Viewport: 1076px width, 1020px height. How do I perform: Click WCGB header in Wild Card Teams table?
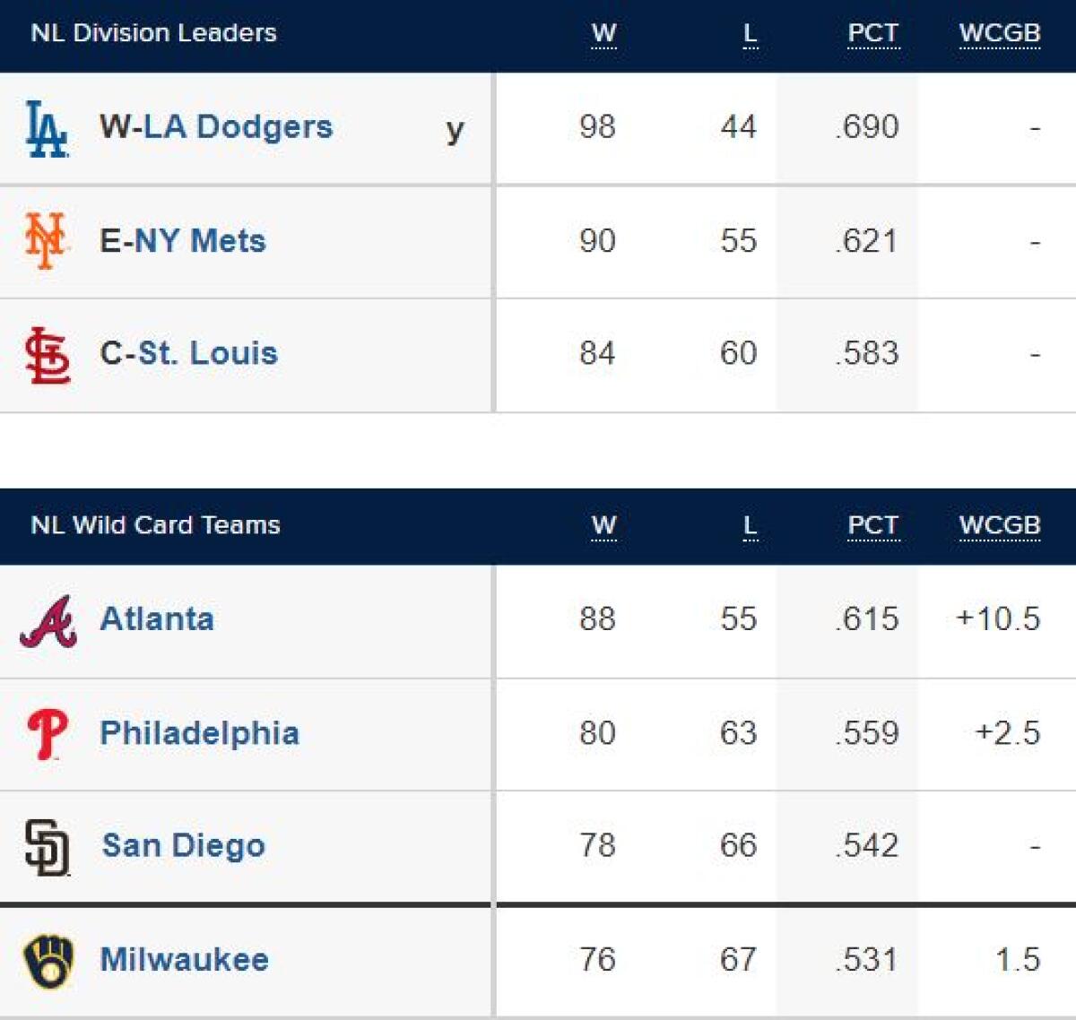pos(1000,525)
